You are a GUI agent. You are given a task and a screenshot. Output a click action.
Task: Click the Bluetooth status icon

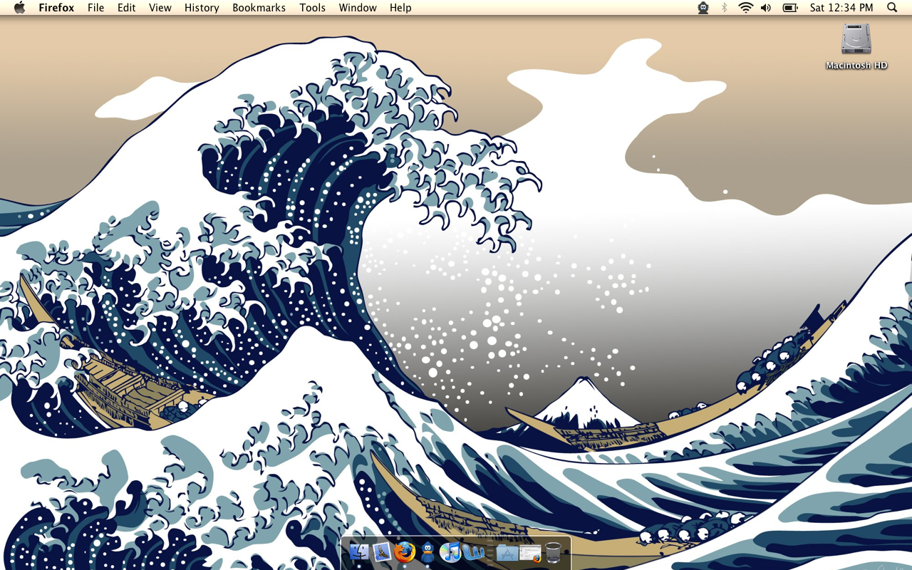[x=725, y=8]
